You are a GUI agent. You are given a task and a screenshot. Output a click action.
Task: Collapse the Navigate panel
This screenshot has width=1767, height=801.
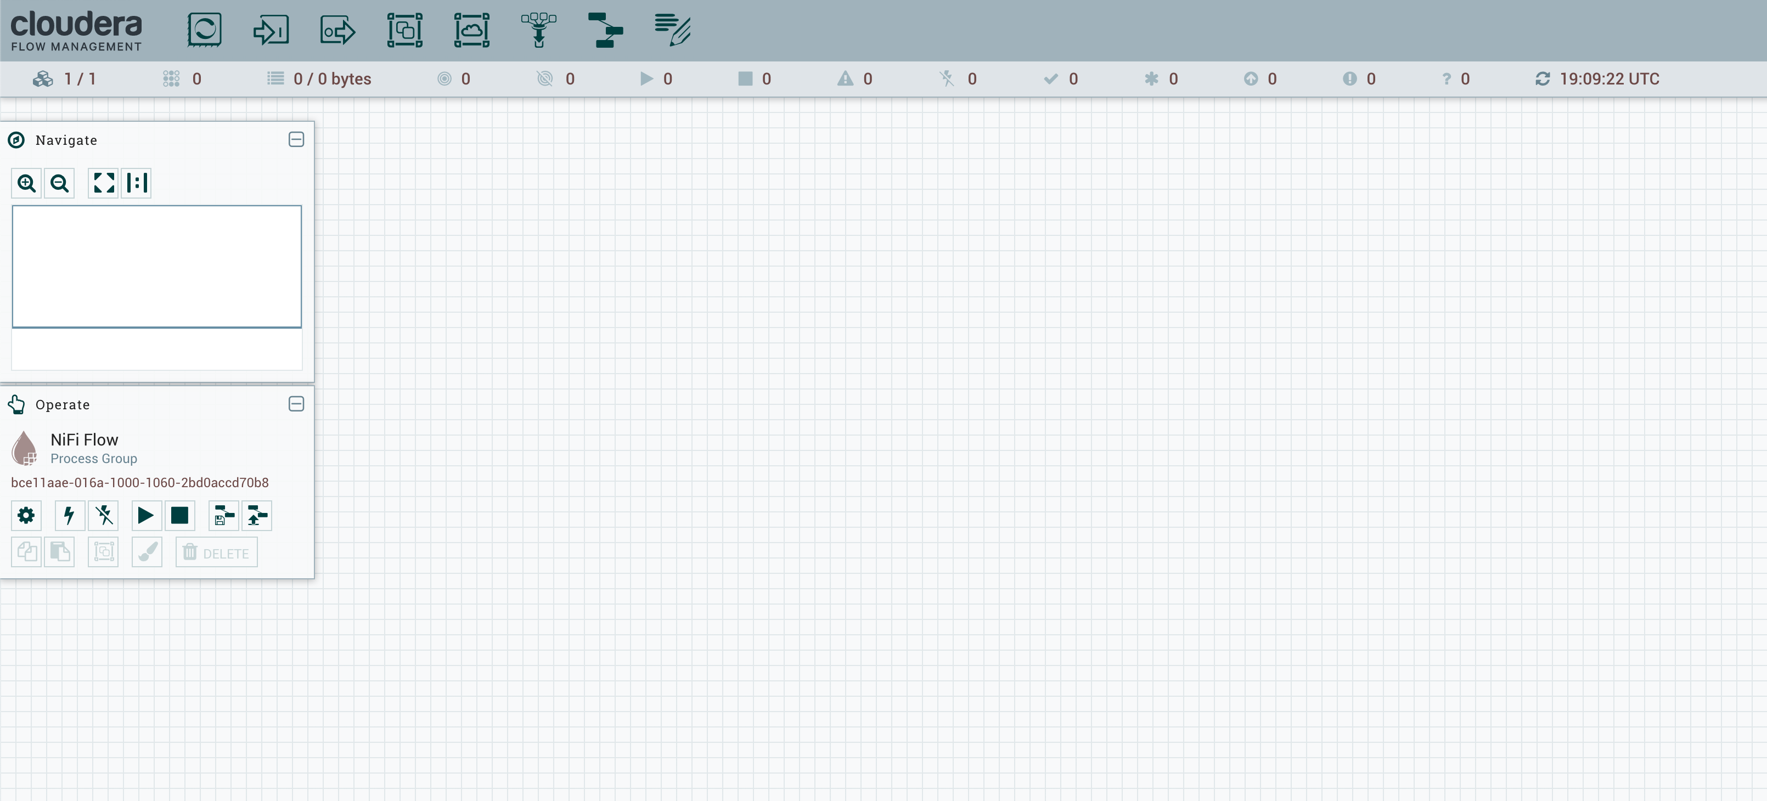pos(296,139)
